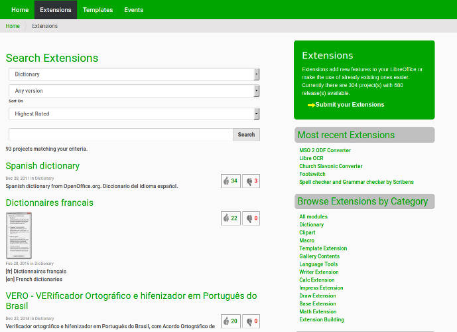Go to Home in top navigation bar
457x332 pixels.
click(x=20, y=9)
